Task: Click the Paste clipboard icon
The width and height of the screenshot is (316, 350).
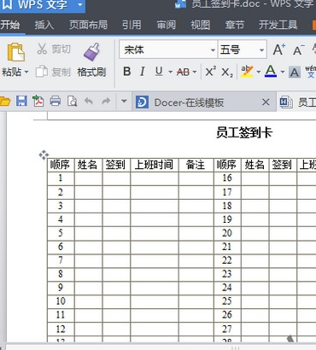Action: coord(15,52)
